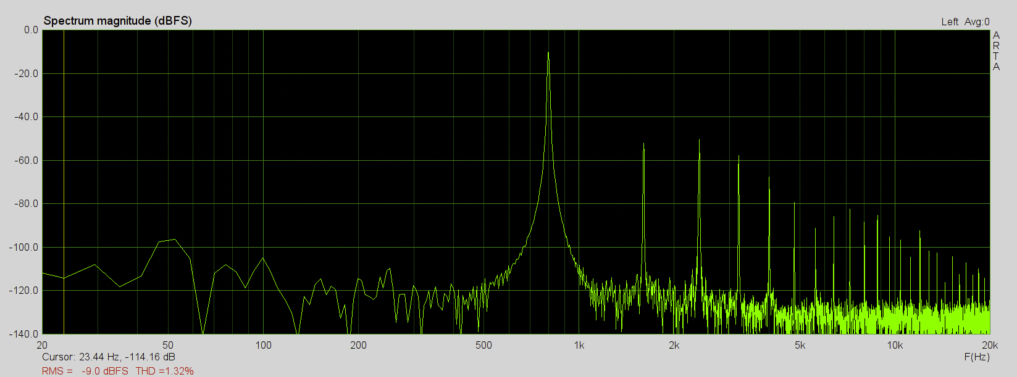Click the 2k frequency axis label
This screenshot has height=377, width=1017.
click(x=674, y=345)
